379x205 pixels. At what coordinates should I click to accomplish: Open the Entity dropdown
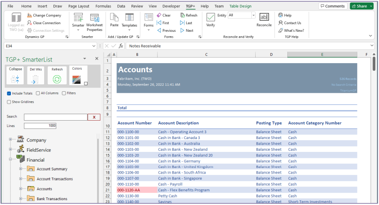[253, 15]
